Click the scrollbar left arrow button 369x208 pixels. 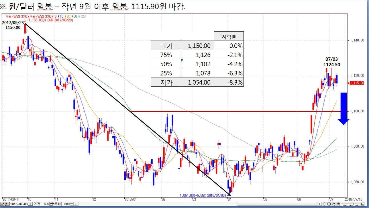[x=76, y=204]
